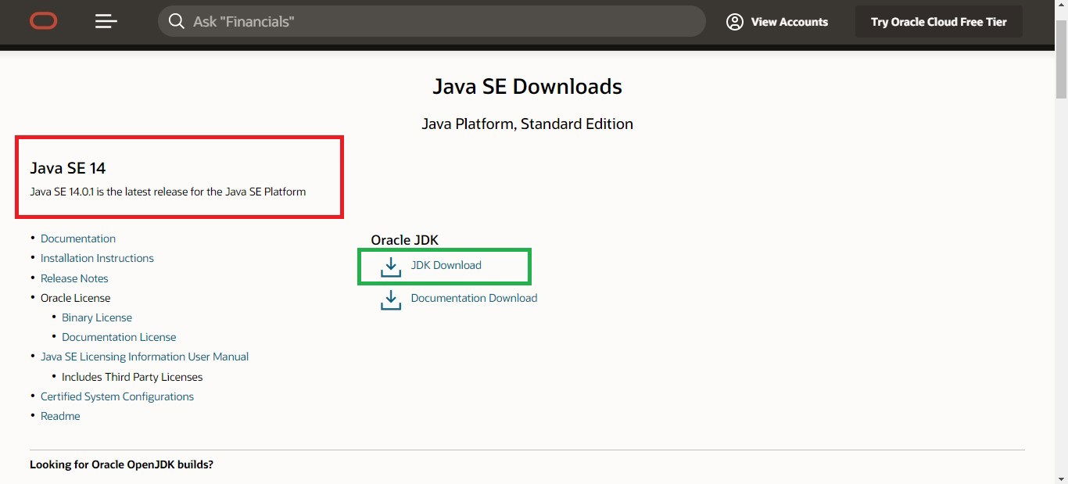The width and height of the screenshot is (1068, 484).
Task: Click the search magnifier icon
Action: (x=177, y=21)
